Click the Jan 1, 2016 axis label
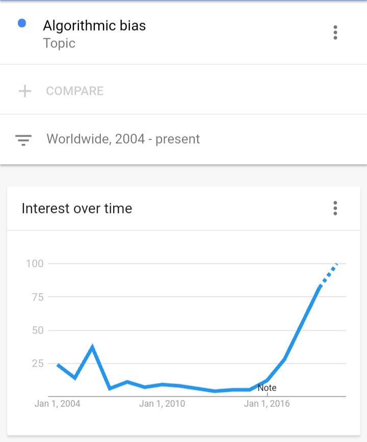The width and height of the screenshot is (367, 442). pyautogui.click(x=267, y=404)
